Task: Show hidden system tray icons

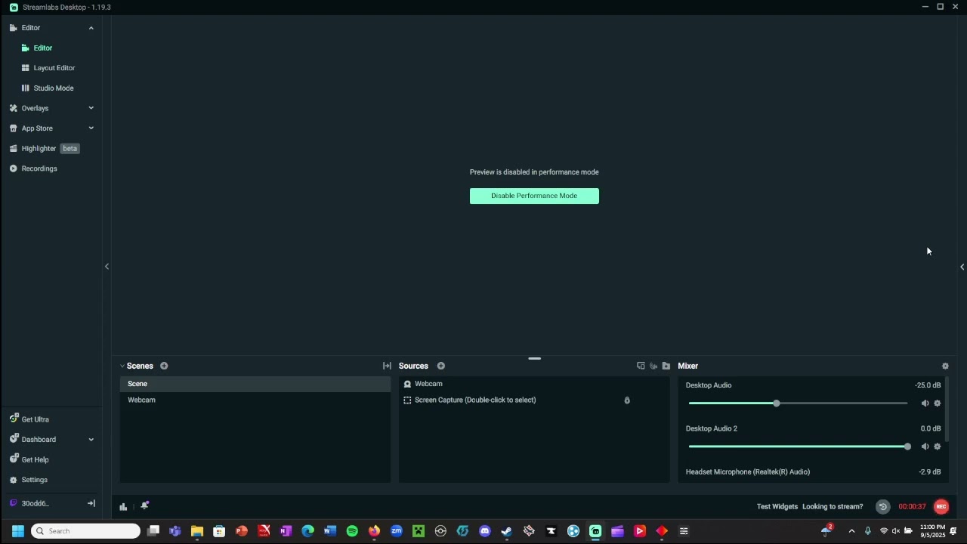Action: click(851, 531)
